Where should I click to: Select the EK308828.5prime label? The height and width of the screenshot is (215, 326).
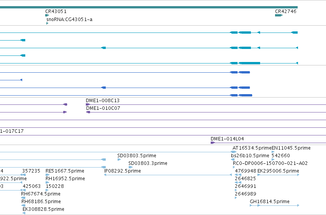pyautogui.click(x=43, y=209)
